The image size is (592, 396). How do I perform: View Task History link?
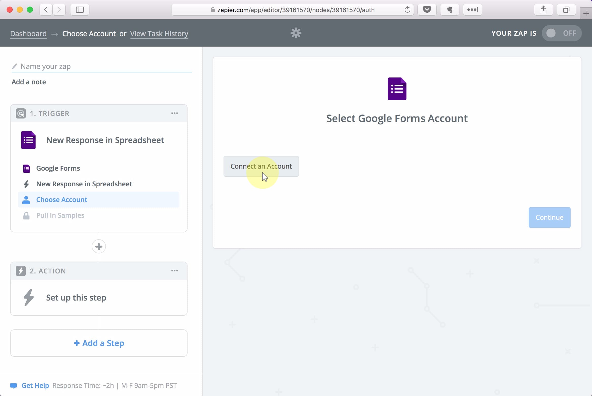(x=159, y=33)
